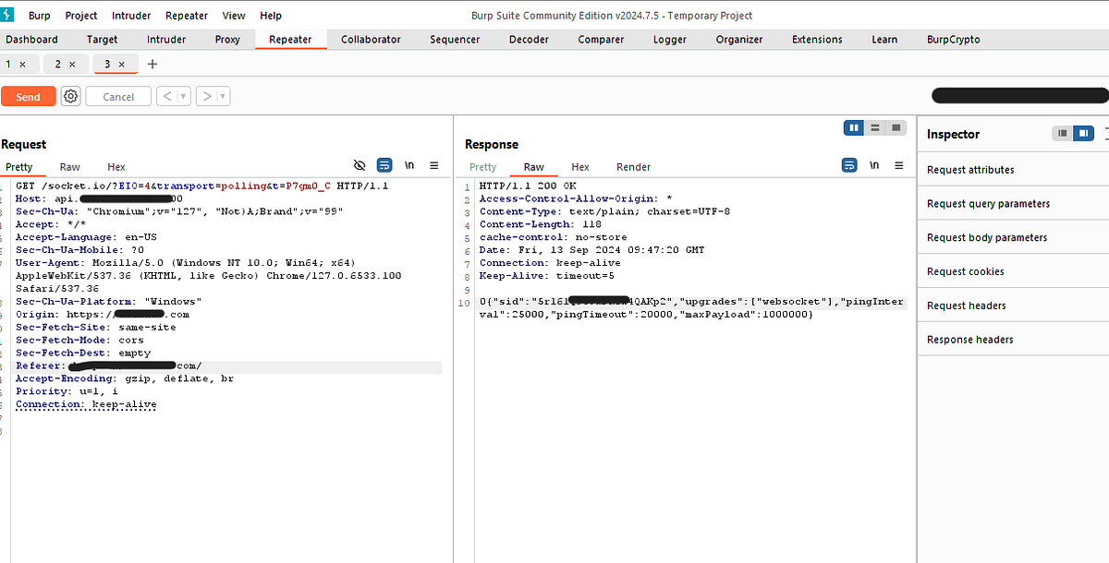The width and height of the screenshot is (1109, 563).
Task: Switch to Comparer tab
Action: (601, 40)
